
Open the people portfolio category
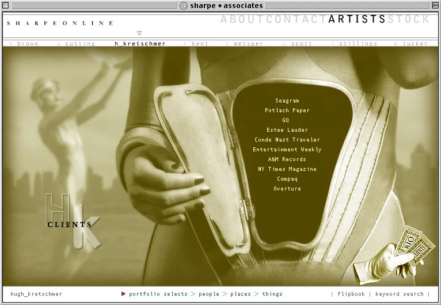point(209,294)
